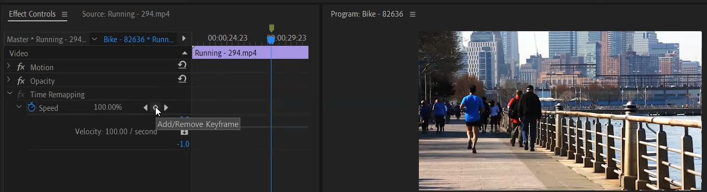707x192 pixels.
Task: Click the Speed 100.00% value
Action: pyautogui.click(x=108, y=107)
